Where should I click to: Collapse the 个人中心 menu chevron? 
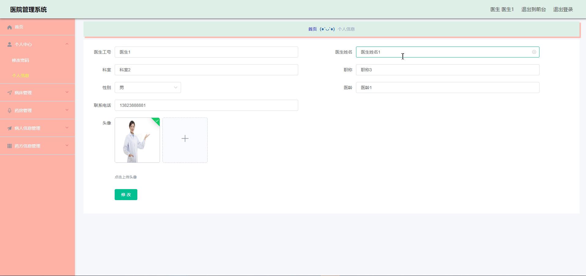click(67, 44)
